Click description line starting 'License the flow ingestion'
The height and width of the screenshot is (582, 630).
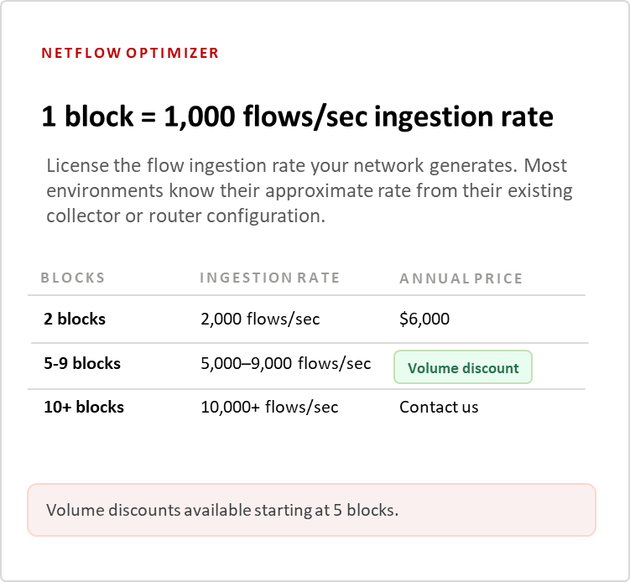tap(307, 165)
